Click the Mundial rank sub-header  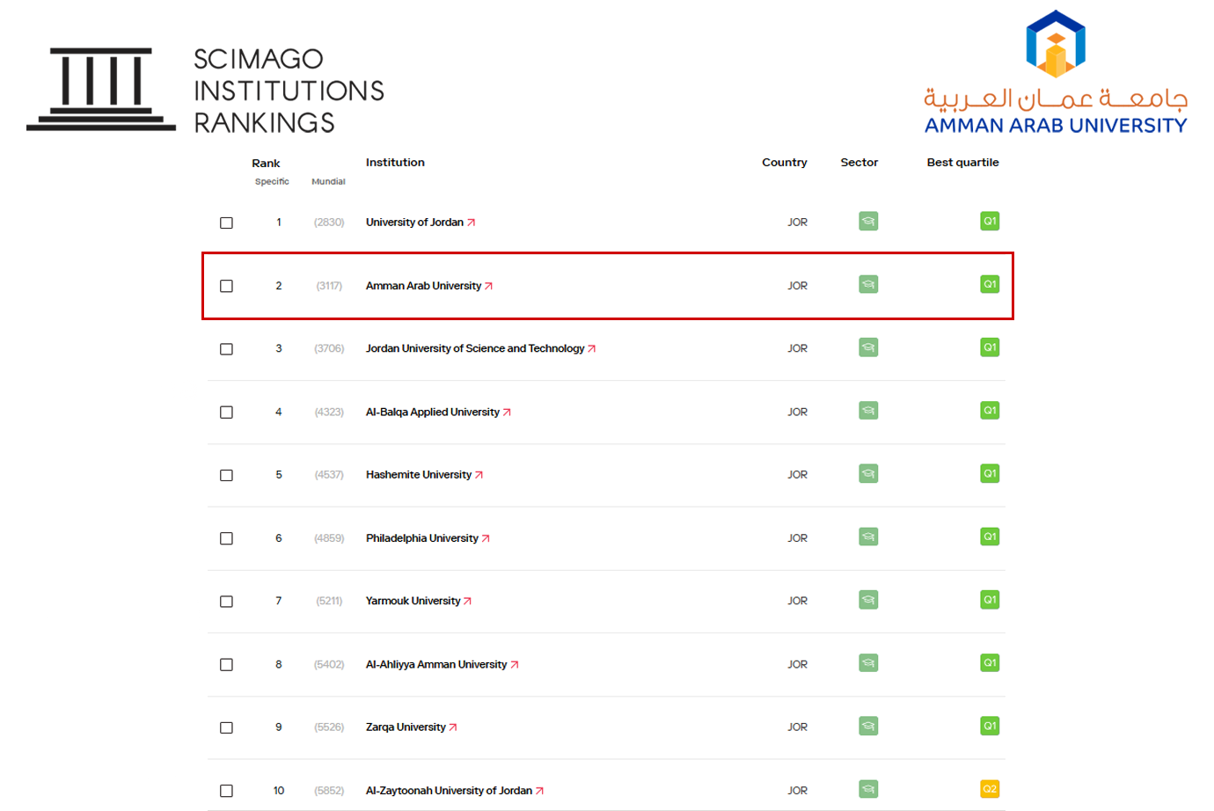[328, 182]
